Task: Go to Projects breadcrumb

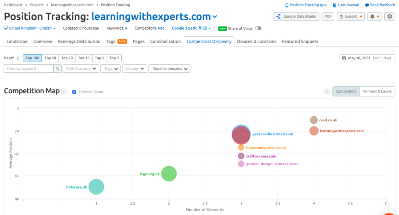Action: [x=37, y=5]
